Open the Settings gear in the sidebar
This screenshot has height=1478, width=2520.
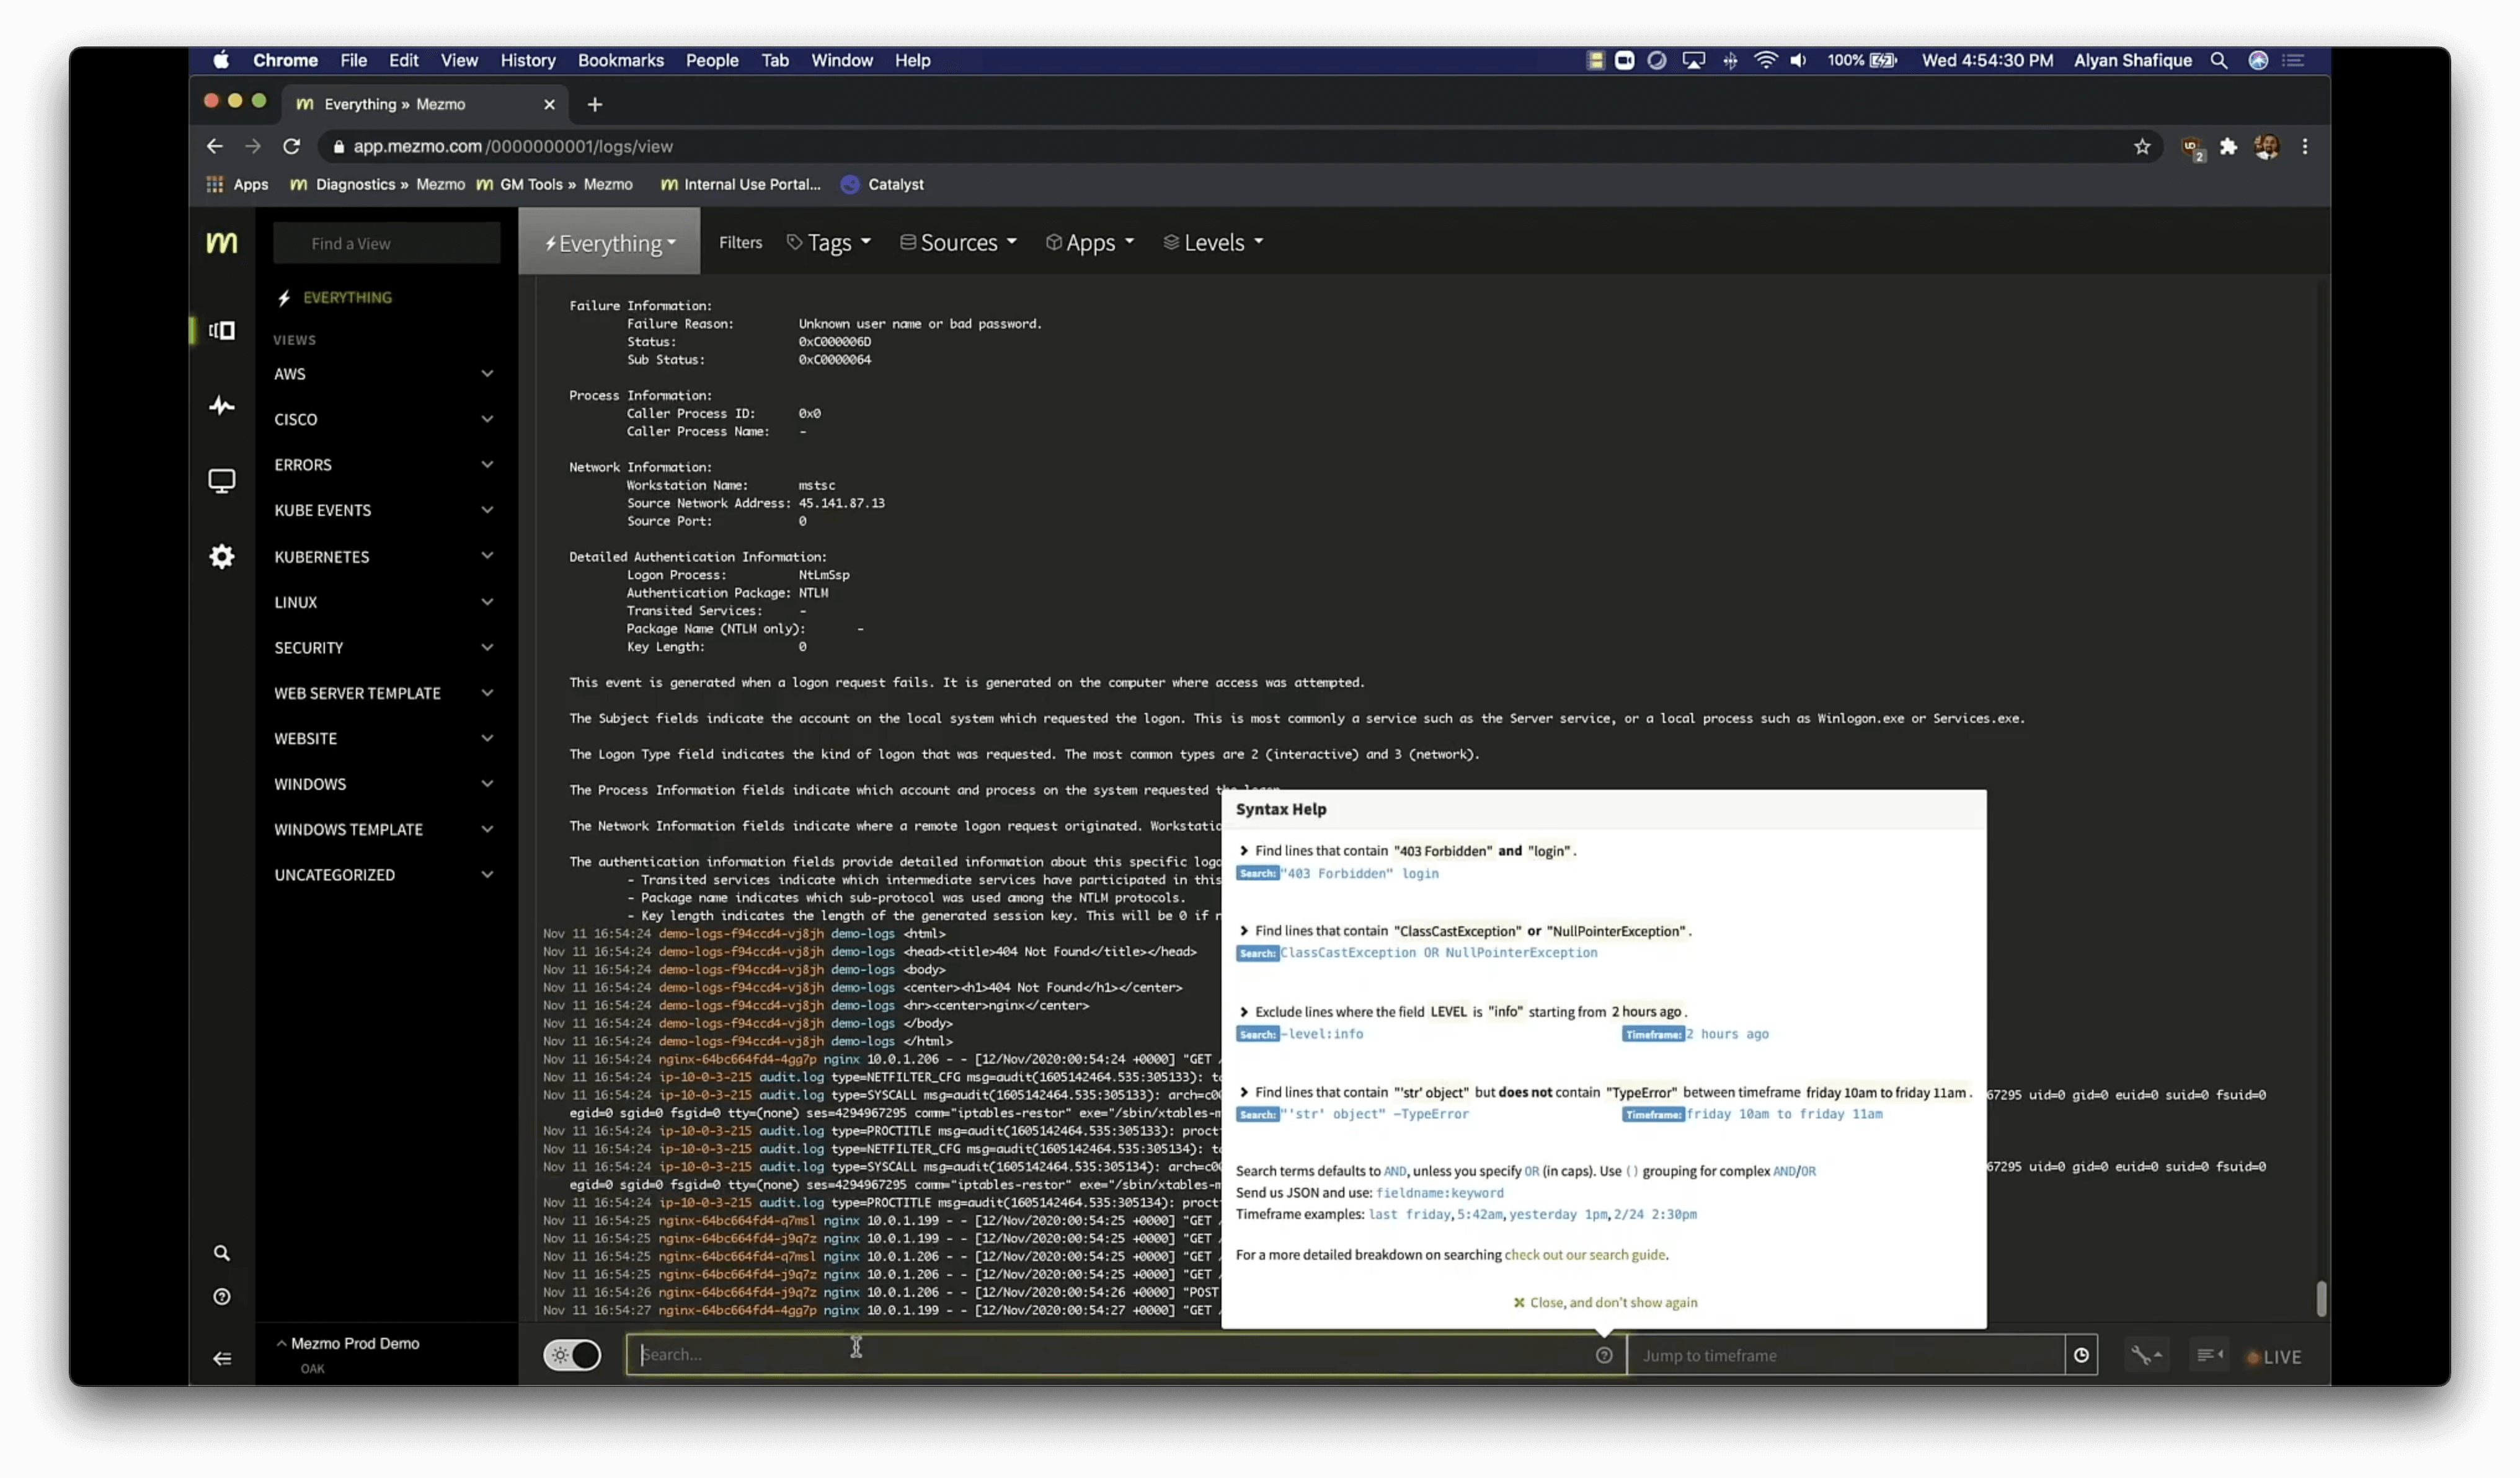pyautogui.click(x=221, y=557)
